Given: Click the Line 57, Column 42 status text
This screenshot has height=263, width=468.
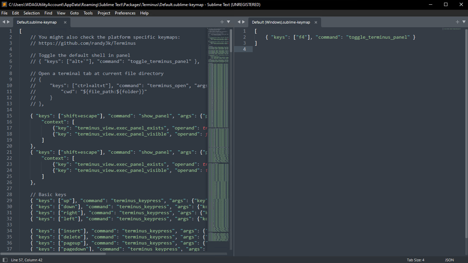Looking at the screenshot, I should pyautogui.click(x=27, y=260).
